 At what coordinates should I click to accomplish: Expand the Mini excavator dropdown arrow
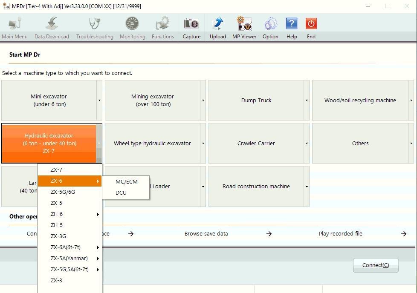click(99, 101)
